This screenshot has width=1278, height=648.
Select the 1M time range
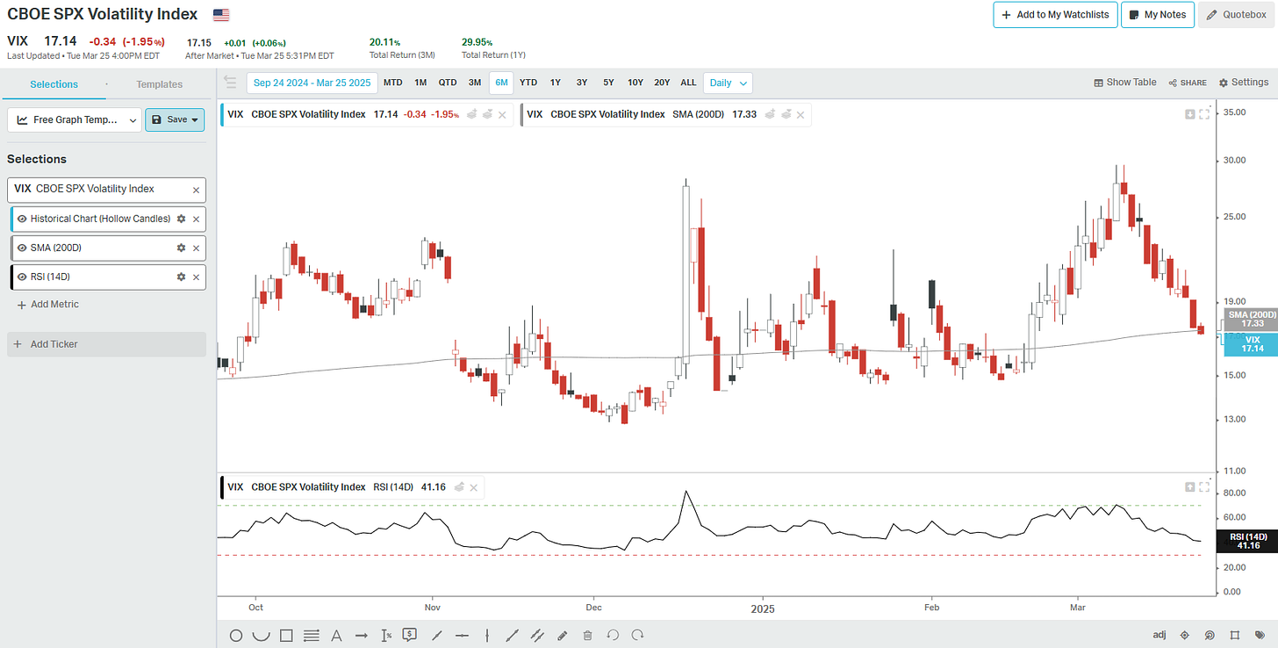click(420, 83)
